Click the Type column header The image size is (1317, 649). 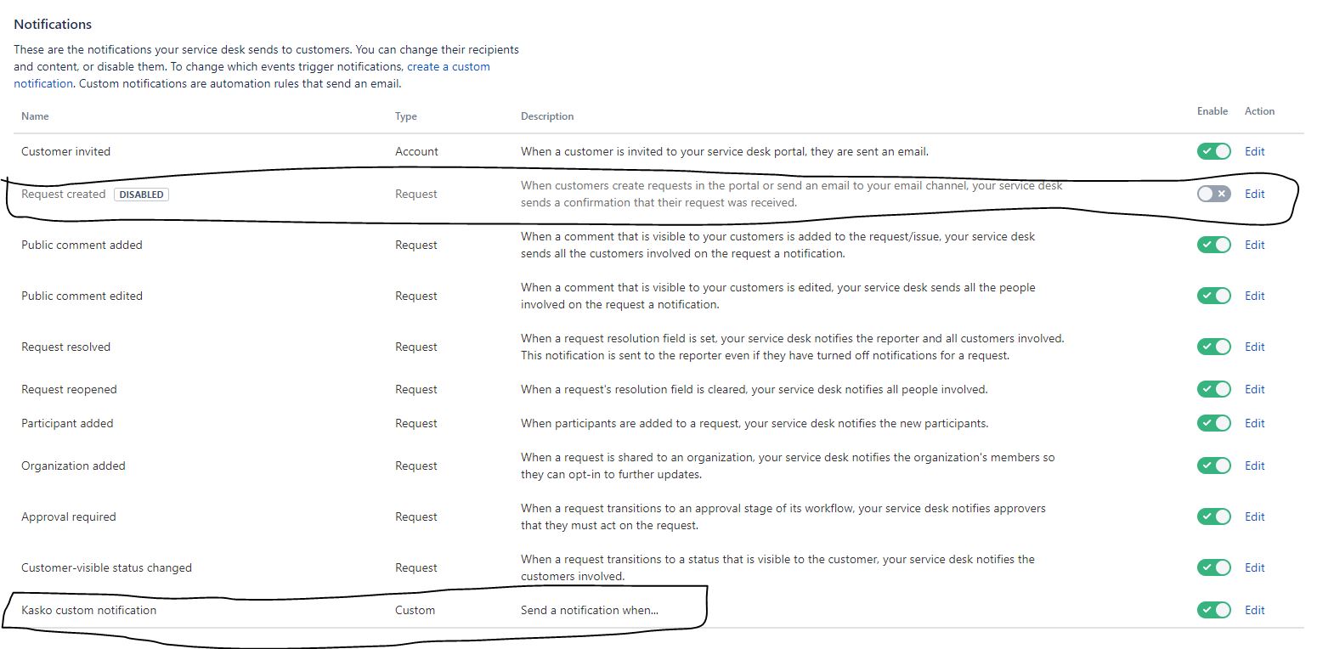[406, 116]
